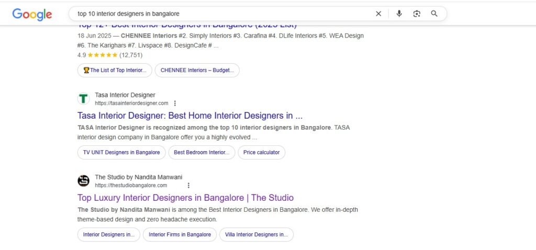Click the Google logo

(x=32, y=14)
